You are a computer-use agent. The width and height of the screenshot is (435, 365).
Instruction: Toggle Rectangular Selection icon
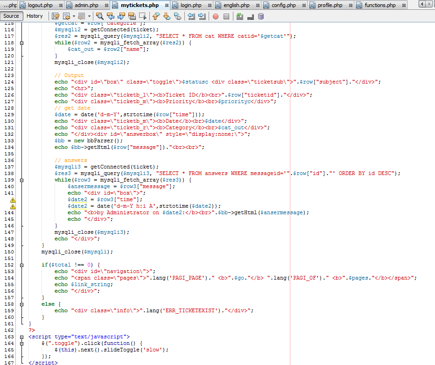tap(143, 16)
